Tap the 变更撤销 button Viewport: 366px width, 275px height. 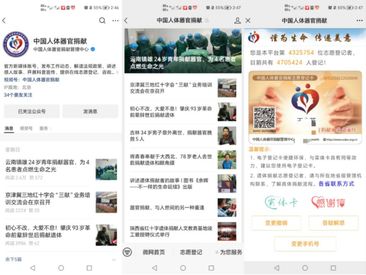276,223
